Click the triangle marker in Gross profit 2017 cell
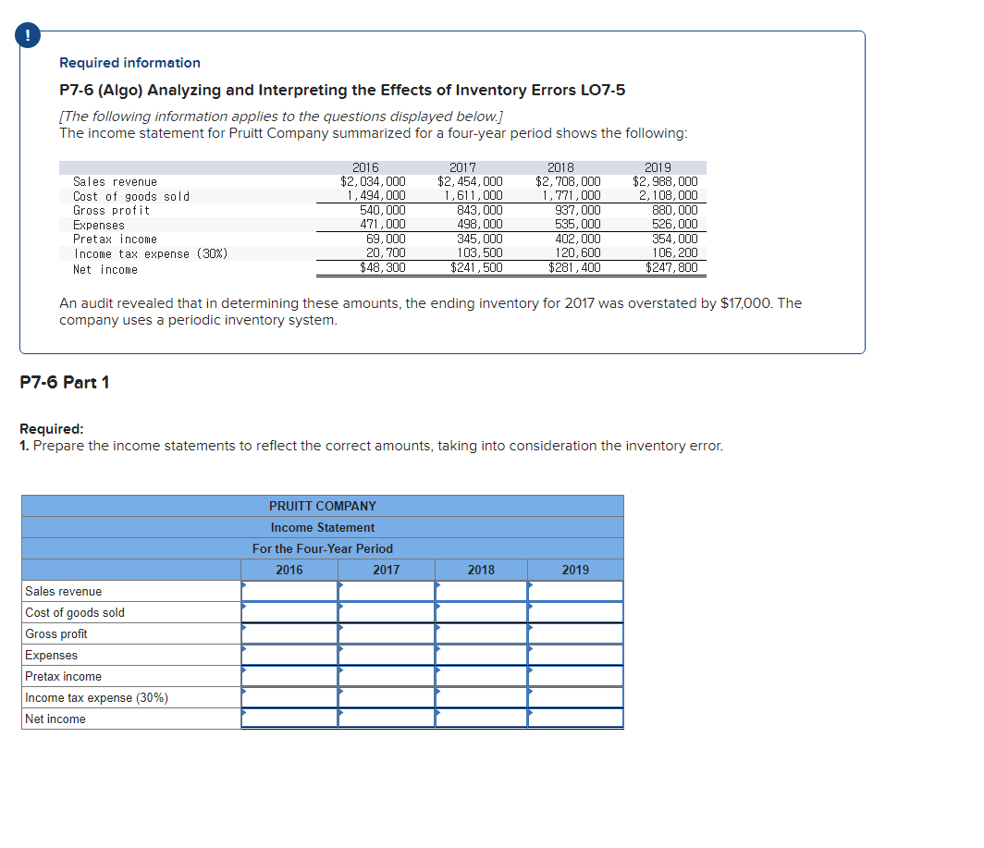 pos(340,628)
